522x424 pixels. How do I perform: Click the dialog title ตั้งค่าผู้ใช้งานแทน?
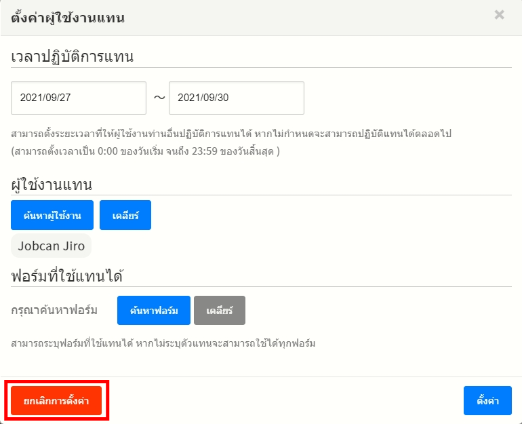click(x=67, y=18)
